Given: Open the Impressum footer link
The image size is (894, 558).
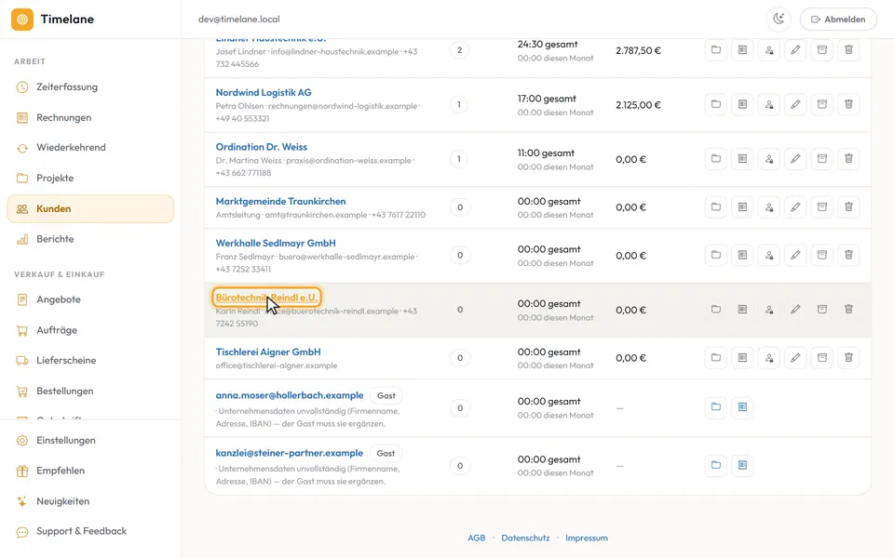Looking at the screenshot, I should [x=586, y=538].
